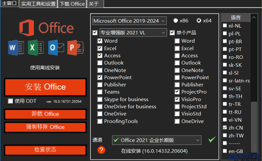Open the 专业增强版 2021 VL edition dropdown
Viewport: 262px width, 161px height.
pos(133,33)
